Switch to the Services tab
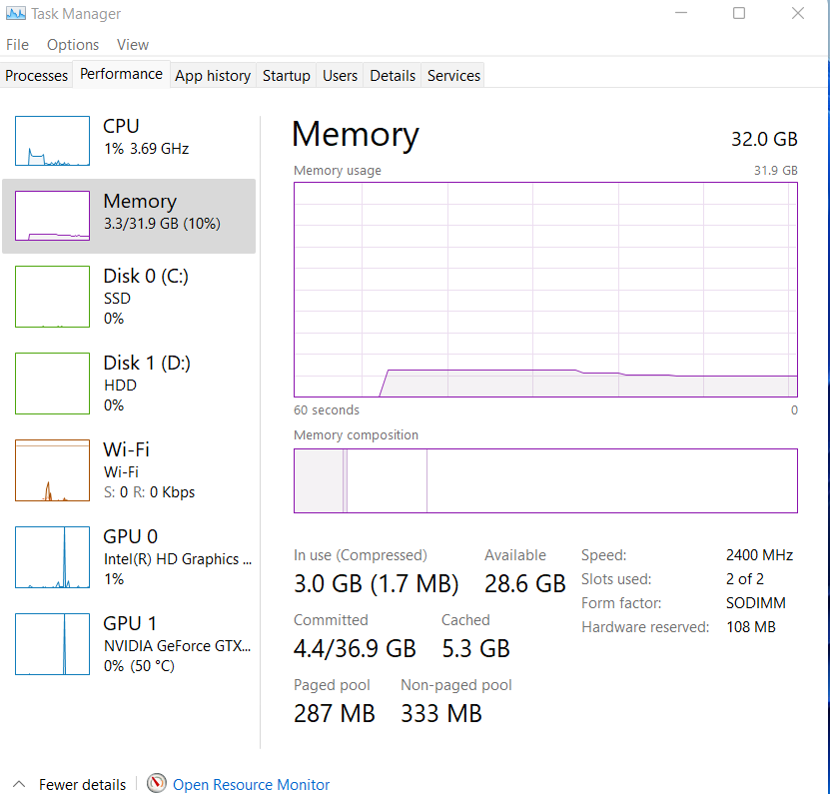The height and width of the screenshot is (794, 830). coord(453,76)
